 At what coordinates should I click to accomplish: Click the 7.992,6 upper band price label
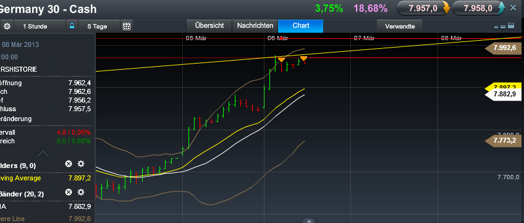point(502,48)
